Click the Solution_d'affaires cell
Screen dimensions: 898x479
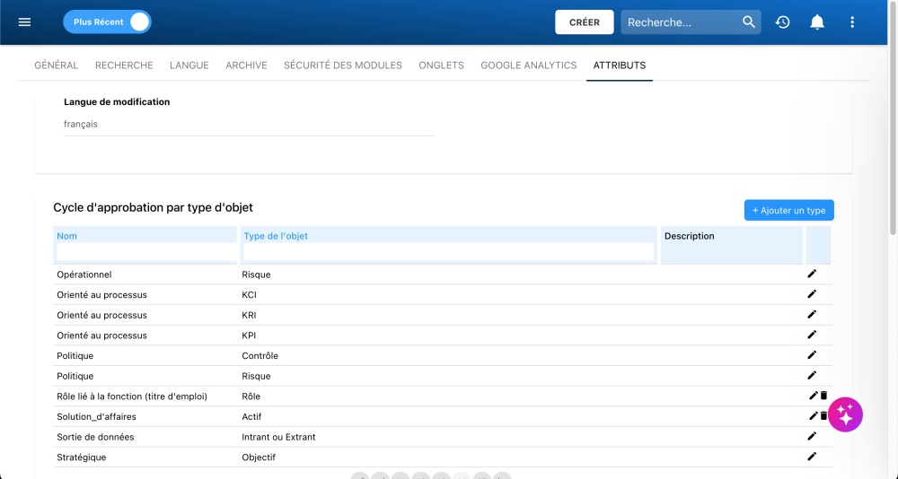(x=96, y=416)
